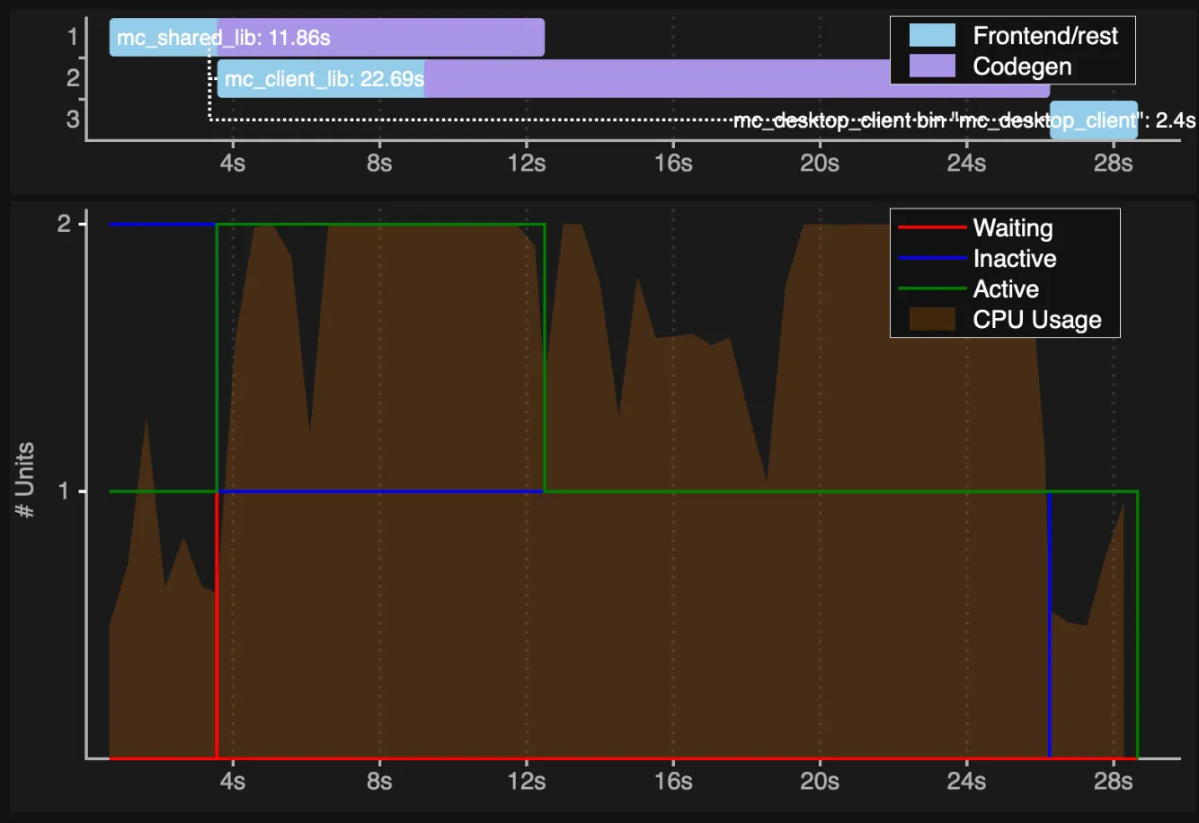Click the 28s tick on the bottom chart axis
Viewport: 1199px width, 823px height.
pos(1113,782)
